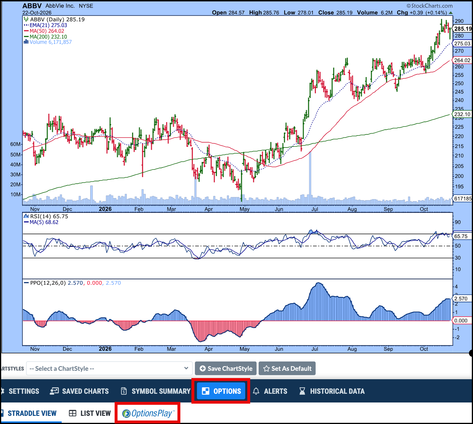Screen dimensions: 473x424
Task: Click the RSI(14) indicator label
Action: tap(46, 216)
